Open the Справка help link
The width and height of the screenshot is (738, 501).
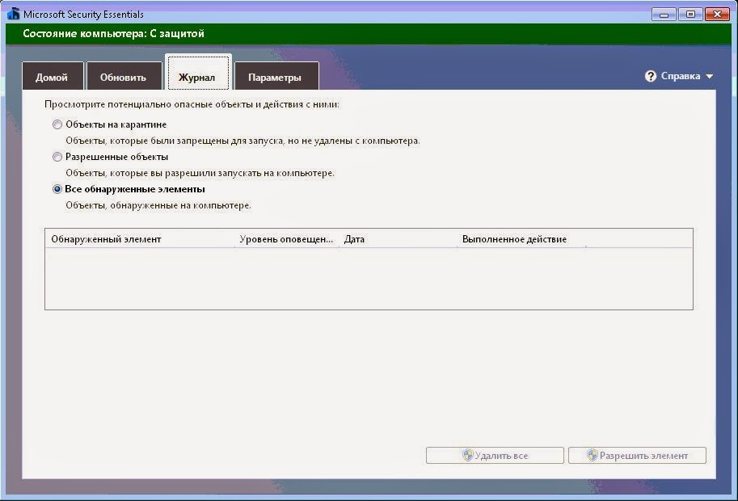pos(680,76)
